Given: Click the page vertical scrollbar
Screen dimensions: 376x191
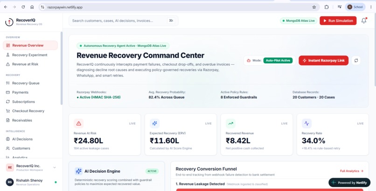Looking at the screenshot, I should [375, 50].
